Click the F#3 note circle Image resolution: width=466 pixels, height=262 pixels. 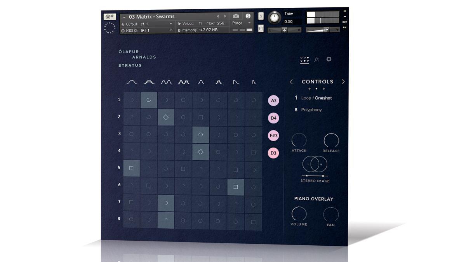[273, 135]
